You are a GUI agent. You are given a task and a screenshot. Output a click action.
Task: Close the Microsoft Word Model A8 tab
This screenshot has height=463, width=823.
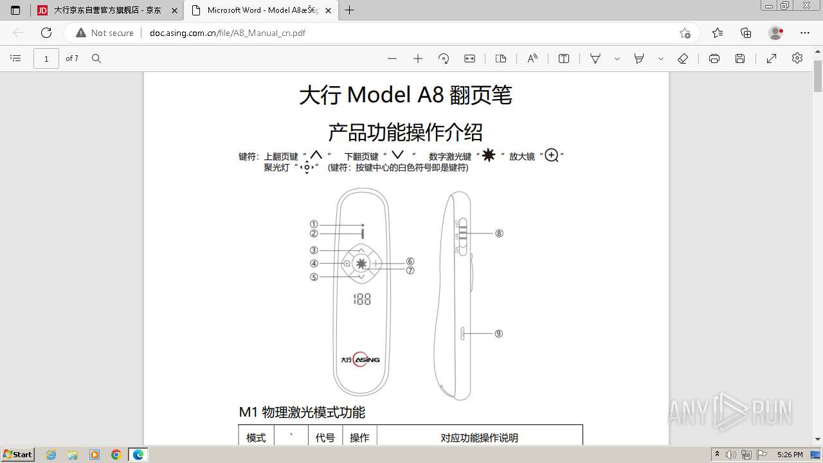tap(329, 10)
